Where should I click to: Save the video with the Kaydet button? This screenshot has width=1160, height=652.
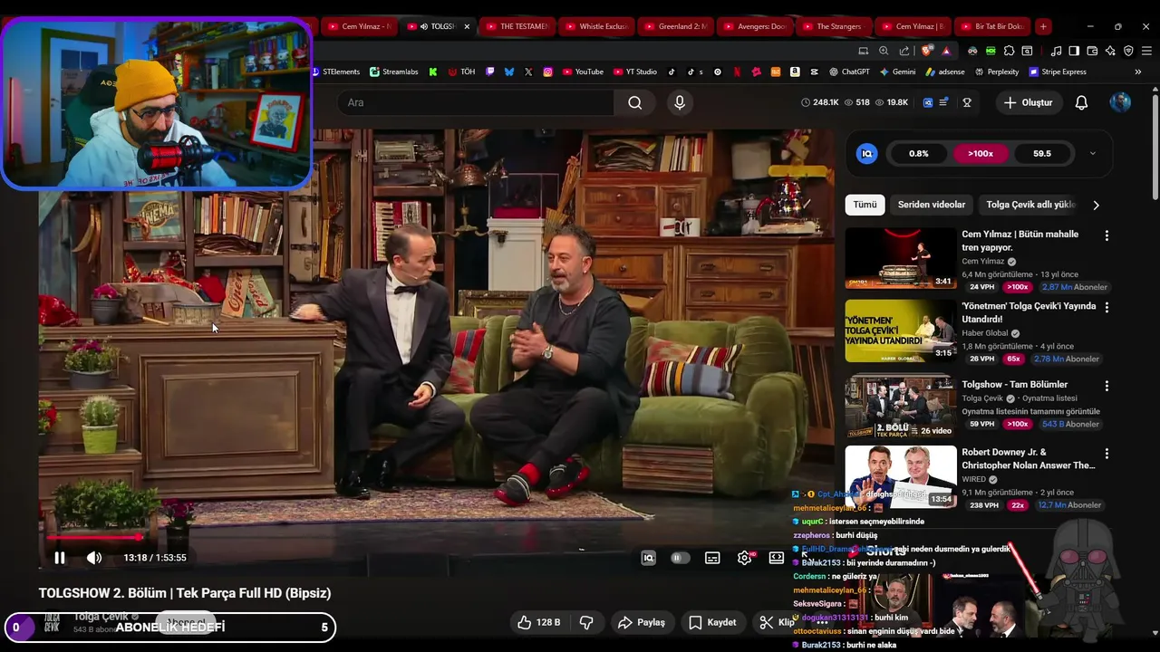coord(712,622)
